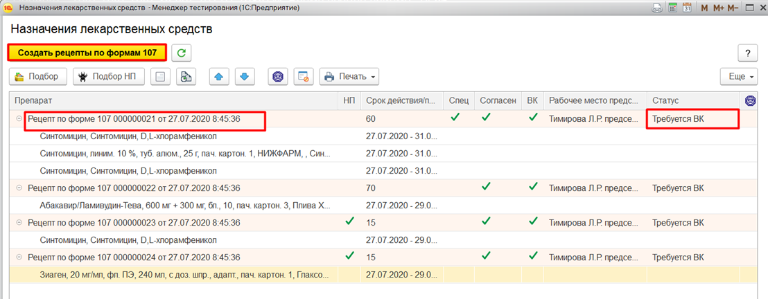The height and width of the screenshot is (299, 768).
Task: Toggle НП checkmark for recipe 000000023
Action: (349, 222)
